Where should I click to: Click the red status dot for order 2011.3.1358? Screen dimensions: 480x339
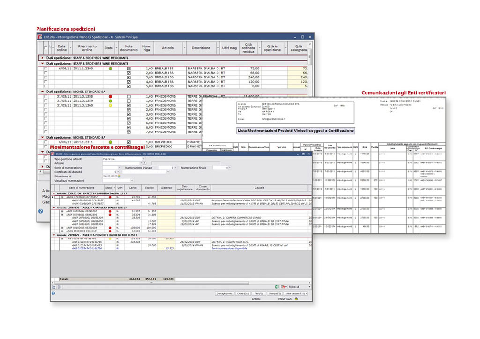[x=111, y=97]
